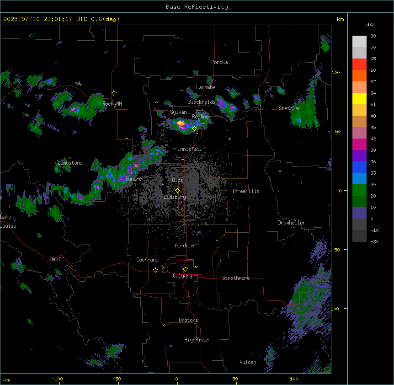Screen dimensions: 394x385
Task: Click the 2025/07/10 23:01:17 UTC timestamp
Action: point(45,19)
